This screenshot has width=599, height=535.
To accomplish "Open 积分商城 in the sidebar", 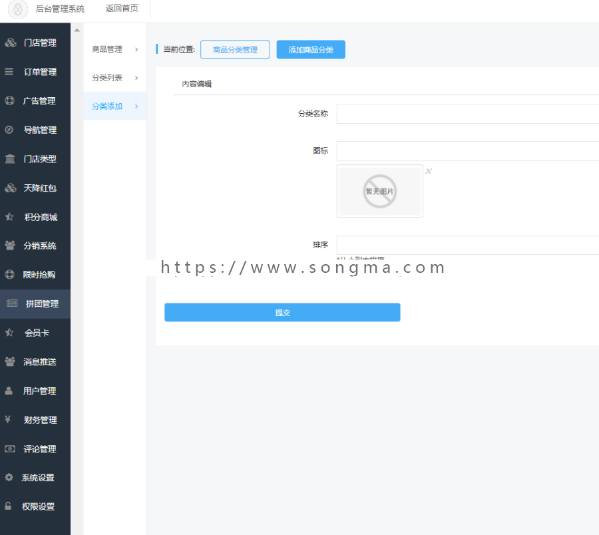I will [x=41, y=217].
